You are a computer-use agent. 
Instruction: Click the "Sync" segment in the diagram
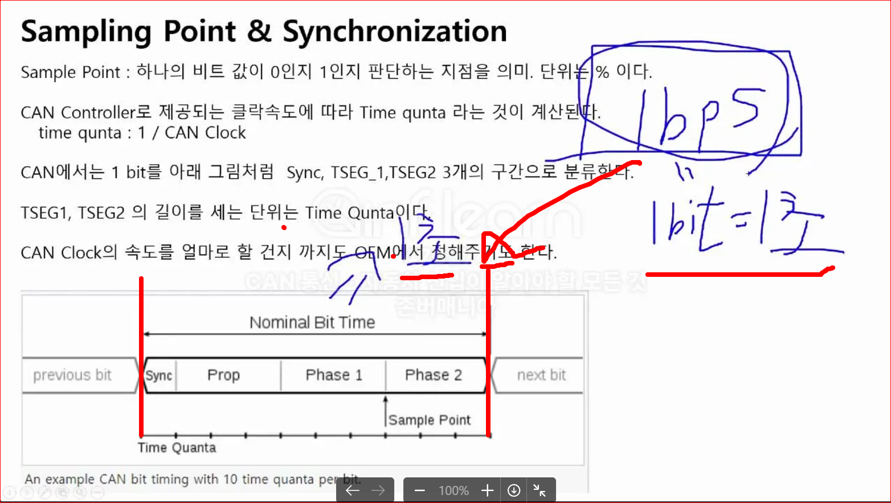[x=159, y=375]
